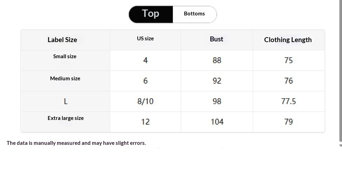This screenshot has height=175, width=342.
Task: Click the manually measured data disclaimer text
Action: pos(76,143)
